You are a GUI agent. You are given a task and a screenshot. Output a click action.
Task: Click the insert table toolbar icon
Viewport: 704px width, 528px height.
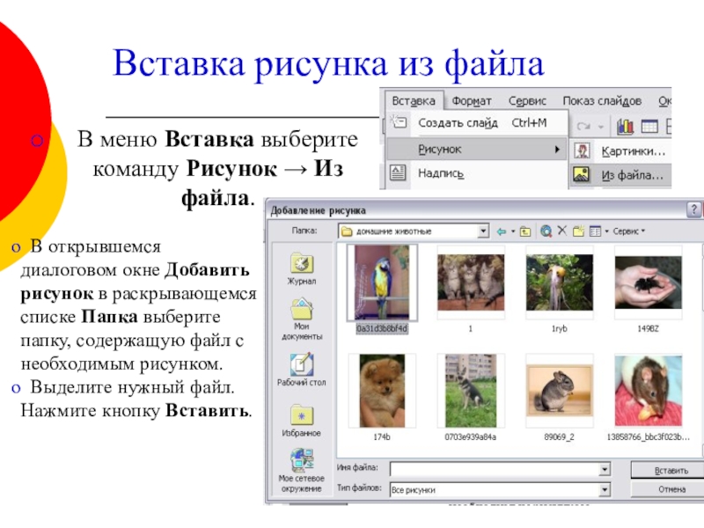[649, 127]
